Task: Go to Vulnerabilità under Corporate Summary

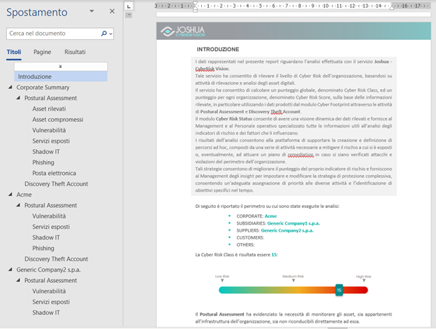Action: (x=49, y=130)
